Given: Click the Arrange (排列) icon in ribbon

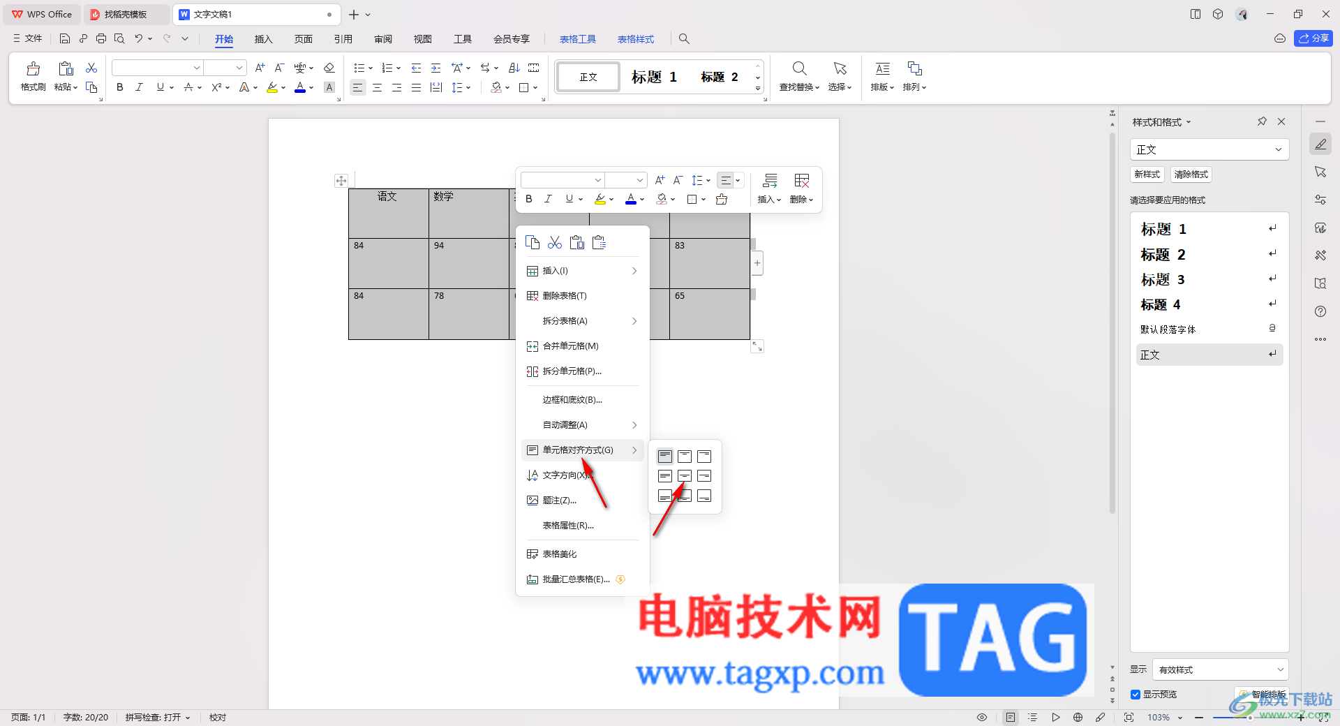Looking at the screenshot, I should click(x=914, y=68).
